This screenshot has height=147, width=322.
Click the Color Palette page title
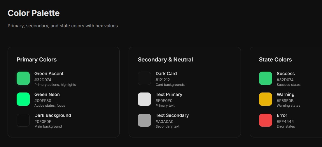click(34, 13)
